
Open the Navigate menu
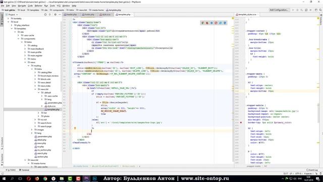(x=22, y=6)
